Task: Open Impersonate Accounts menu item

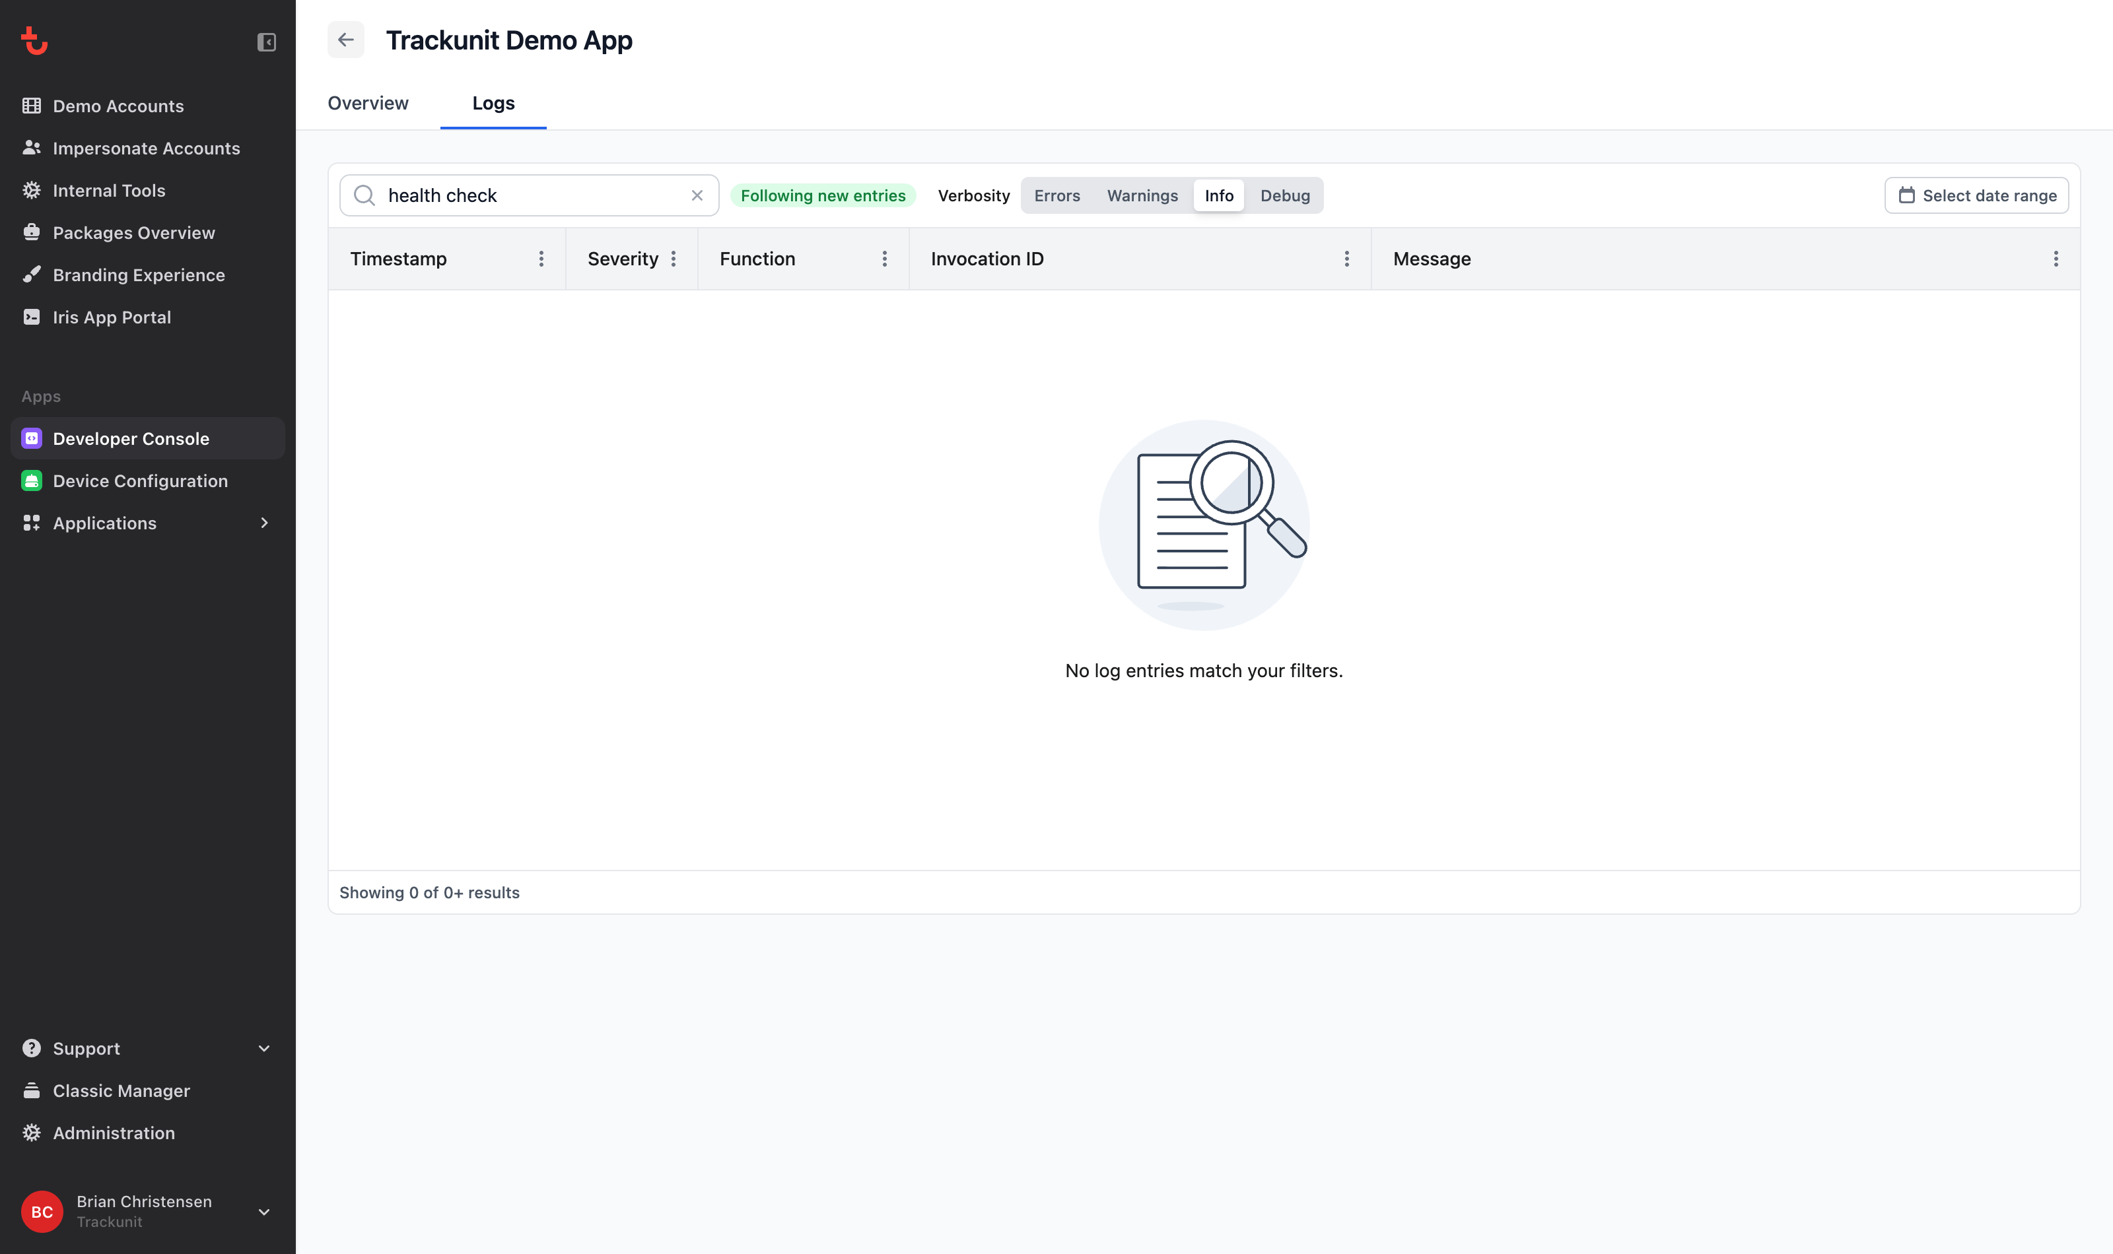Action: (148, 148)
